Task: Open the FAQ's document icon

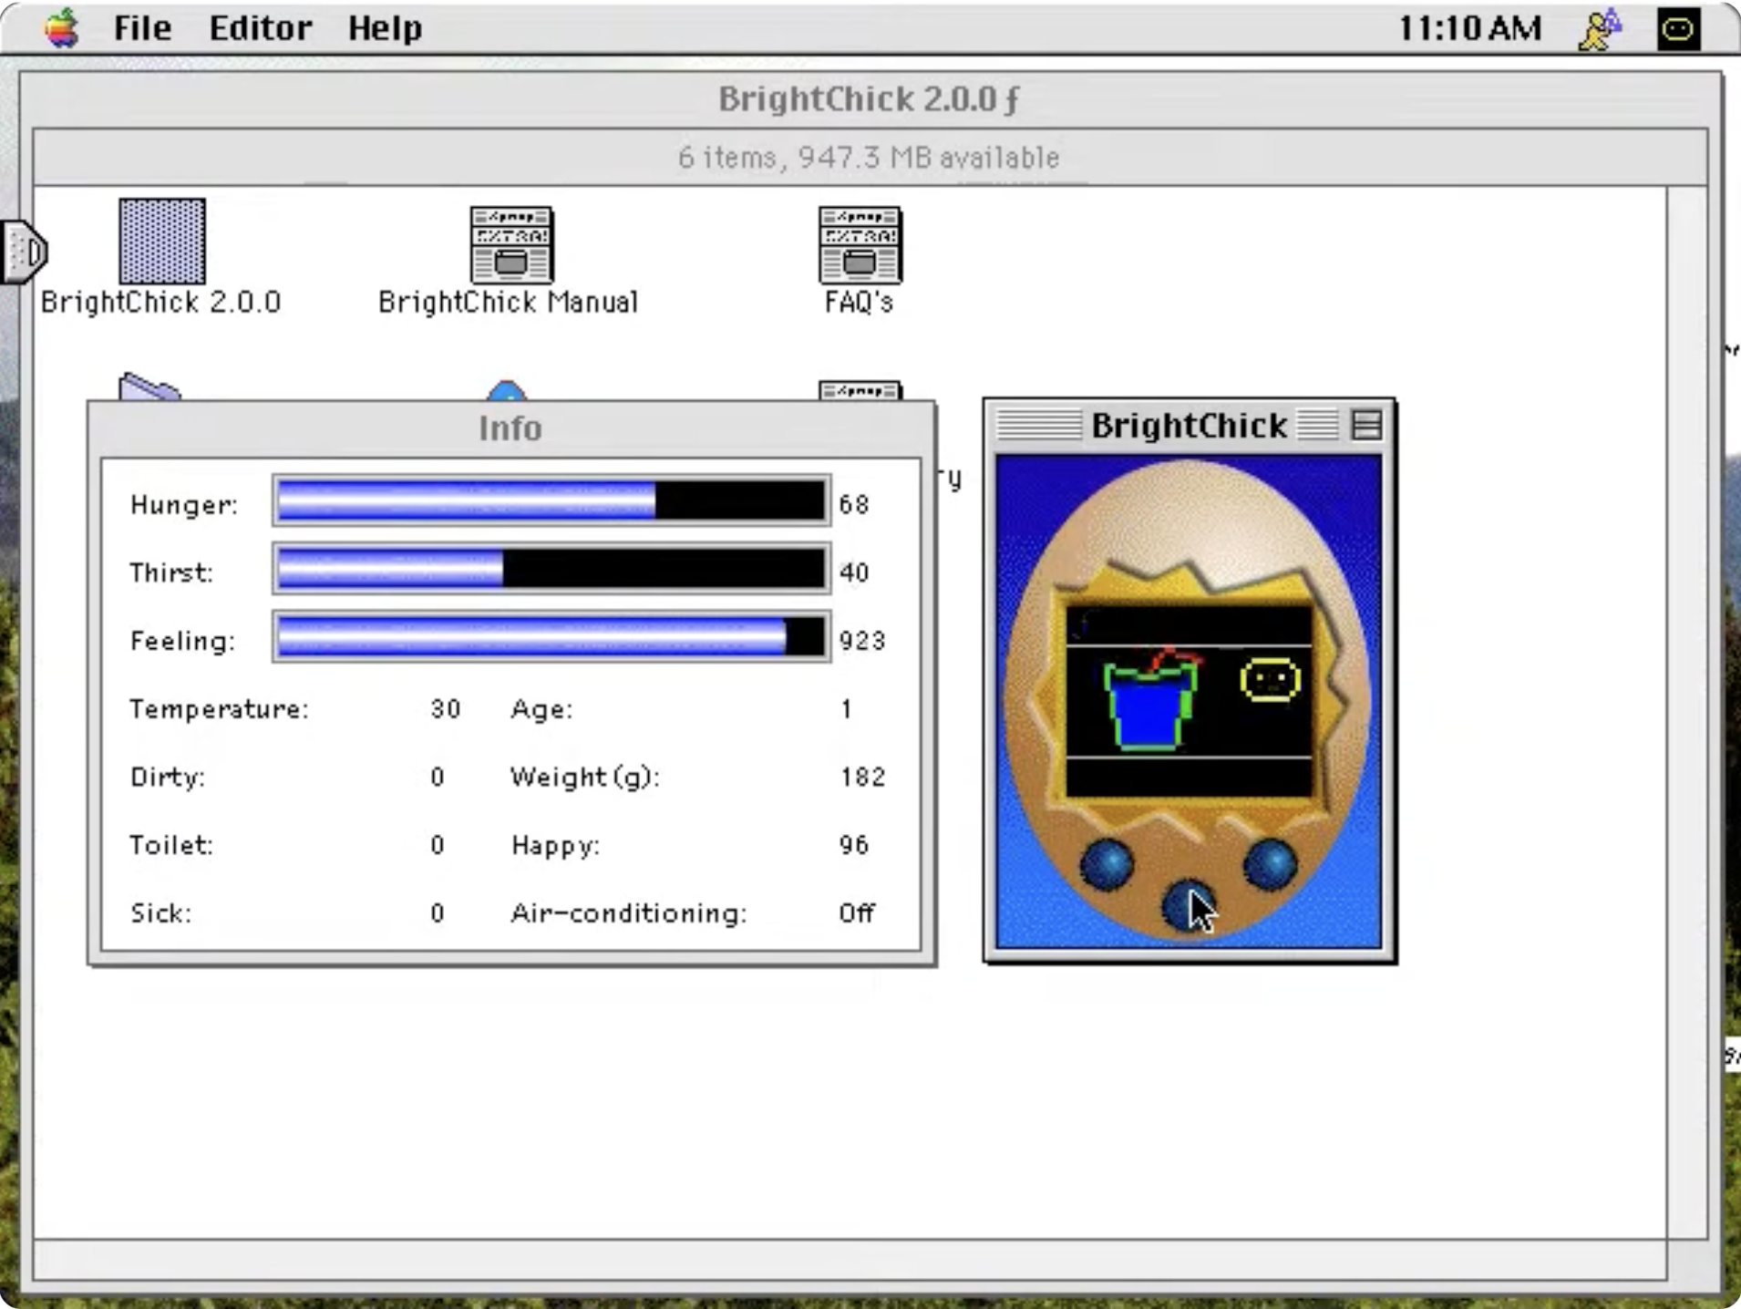Action: (x=859, y=244)
